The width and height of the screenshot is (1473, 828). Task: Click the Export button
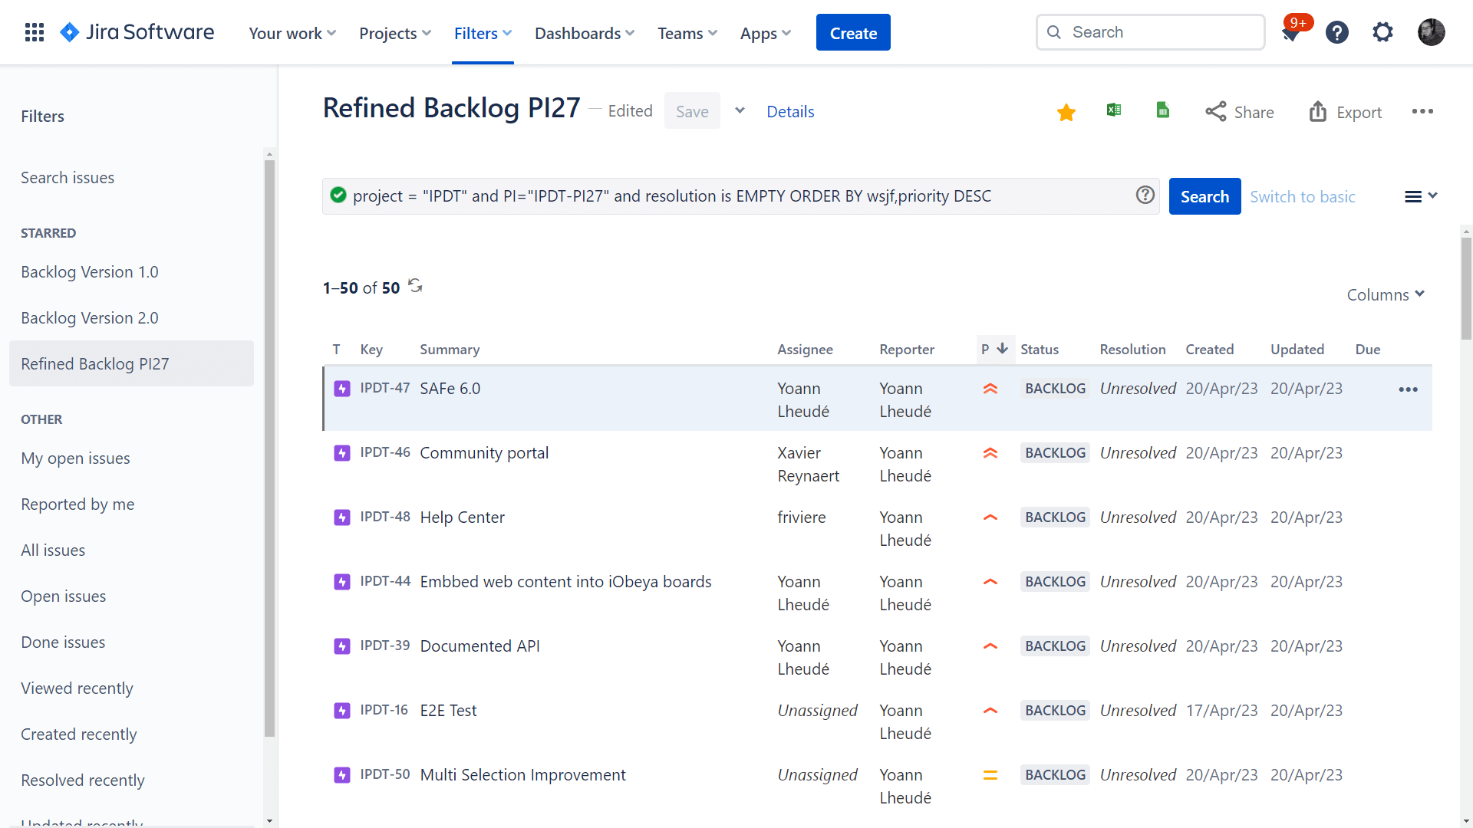click(x=1346, y=112)
